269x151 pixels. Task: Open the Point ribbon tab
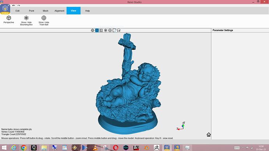[32, 11]
